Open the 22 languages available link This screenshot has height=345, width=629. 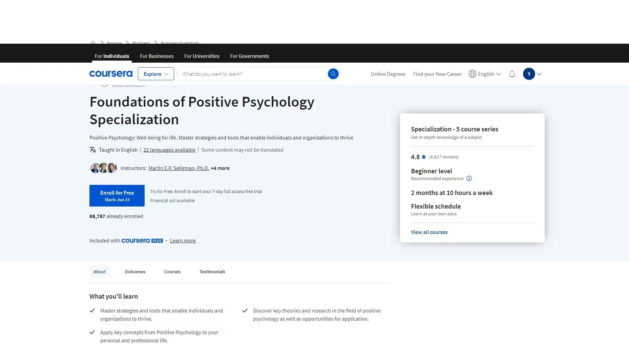pyautogui.click(x=169, y=150)
